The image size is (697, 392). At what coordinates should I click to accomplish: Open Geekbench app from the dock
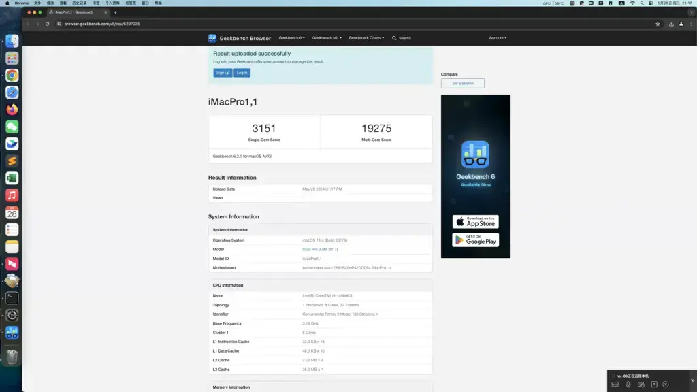click(12, 332)
